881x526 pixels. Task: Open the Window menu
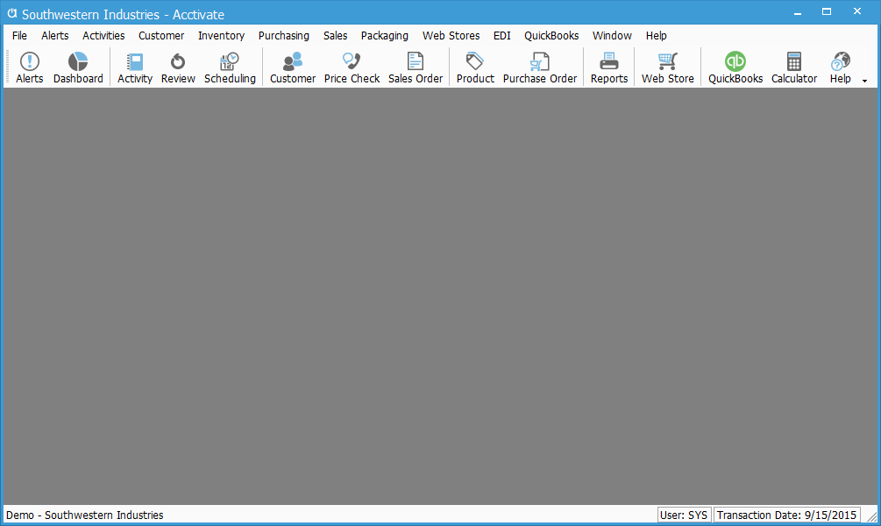point(612,35)
